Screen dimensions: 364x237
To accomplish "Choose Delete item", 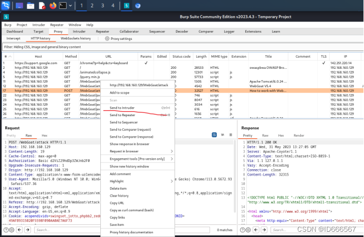I will pyautogui.click(x=138, y=189).
